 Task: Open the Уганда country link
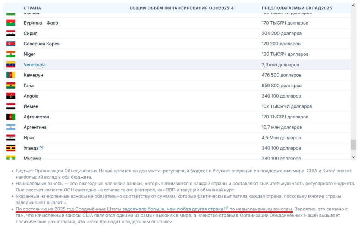(x=31, y=148)
